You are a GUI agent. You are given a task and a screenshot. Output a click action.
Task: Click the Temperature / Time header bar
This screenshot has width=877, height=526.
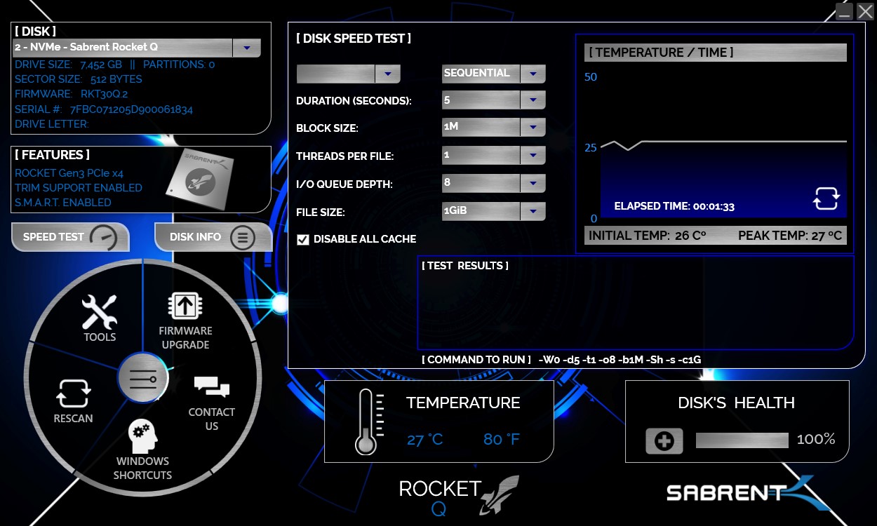coord(716,53)
